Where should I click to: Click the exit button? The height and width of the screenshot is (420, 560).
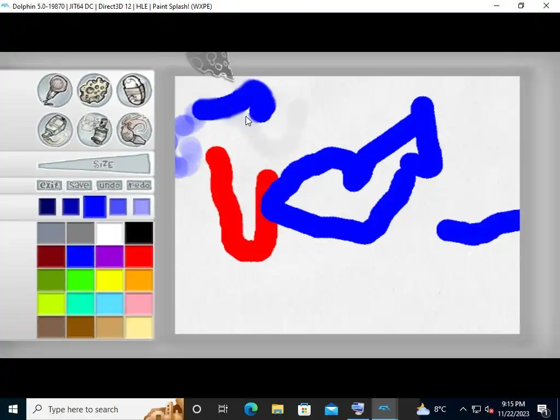tap(49, 185)
